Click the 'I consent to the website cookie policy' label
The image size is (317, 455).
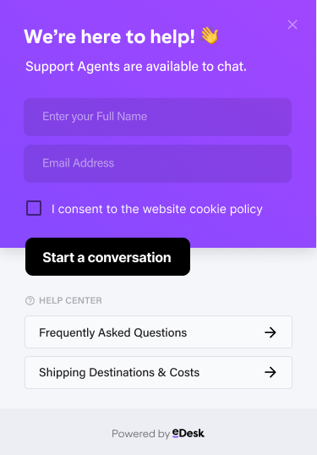coord(157,209)
